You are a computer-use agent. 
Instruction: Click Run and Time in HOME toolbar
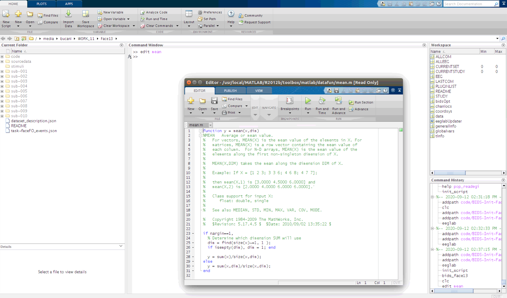click(154, 19)
